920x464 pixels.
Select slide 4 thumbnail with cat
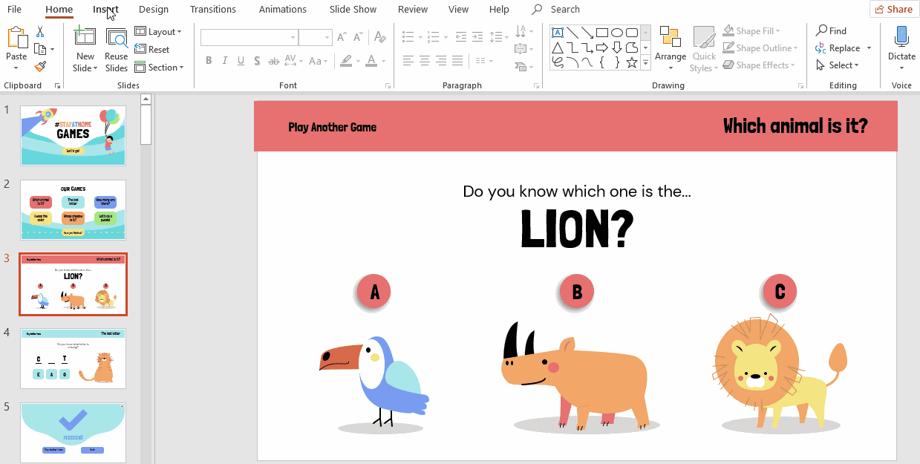click(73, 359)
